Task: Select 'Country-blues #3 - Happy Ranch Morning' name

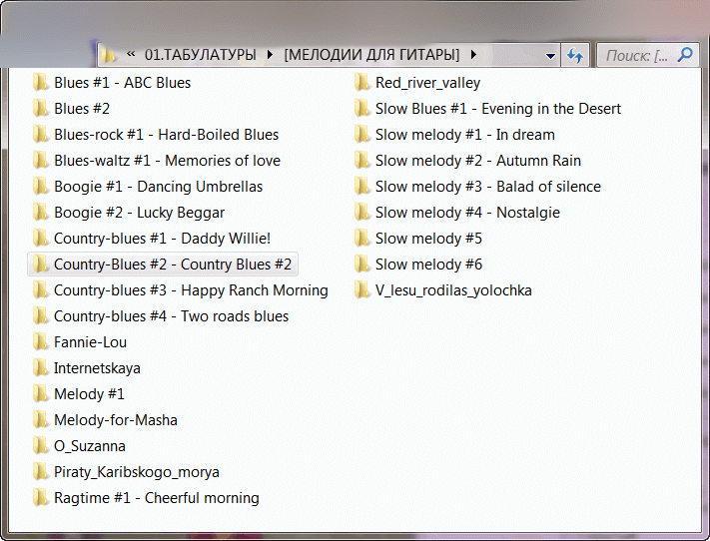Action: 191,290
